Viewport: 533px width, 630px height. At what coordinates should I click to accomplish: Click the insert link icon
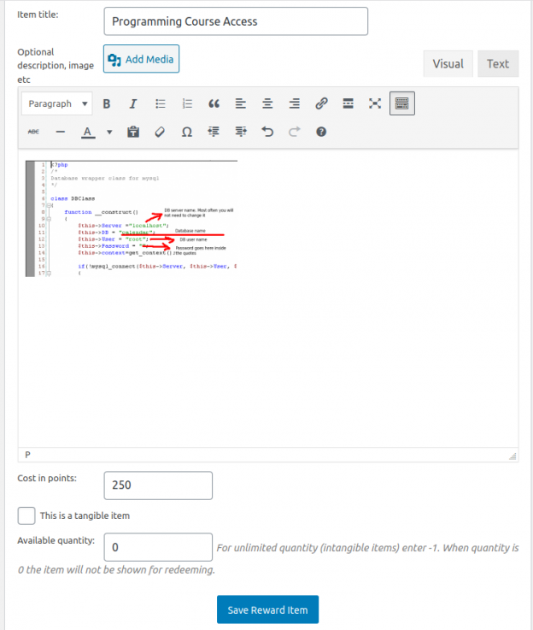(x=321, y=103)
